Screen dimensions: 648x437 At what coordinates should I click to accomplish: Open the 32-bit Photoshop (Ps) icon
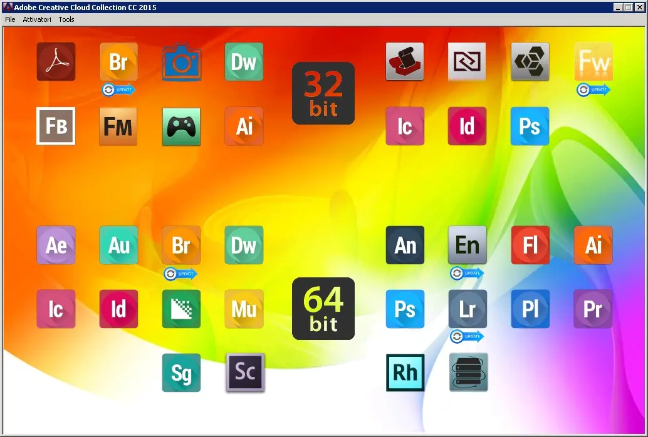(x=530, y=126)
